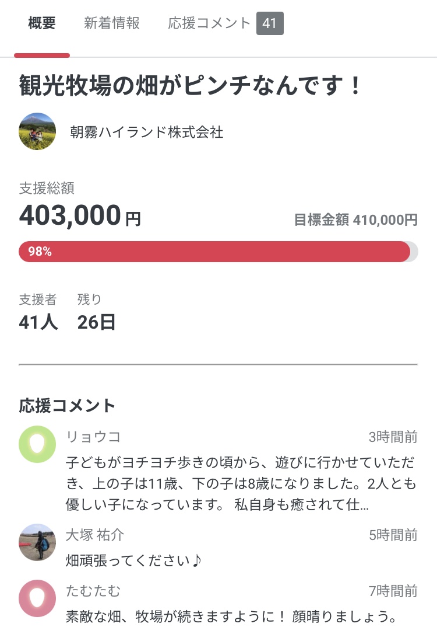Click the 目標金額 410,000円 text
The height and width of the screenshot is (641, 437).
(x=355, y=220)
